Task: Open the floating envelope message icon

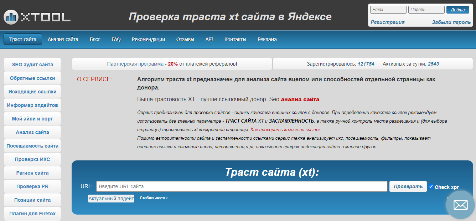Action: 460,205
